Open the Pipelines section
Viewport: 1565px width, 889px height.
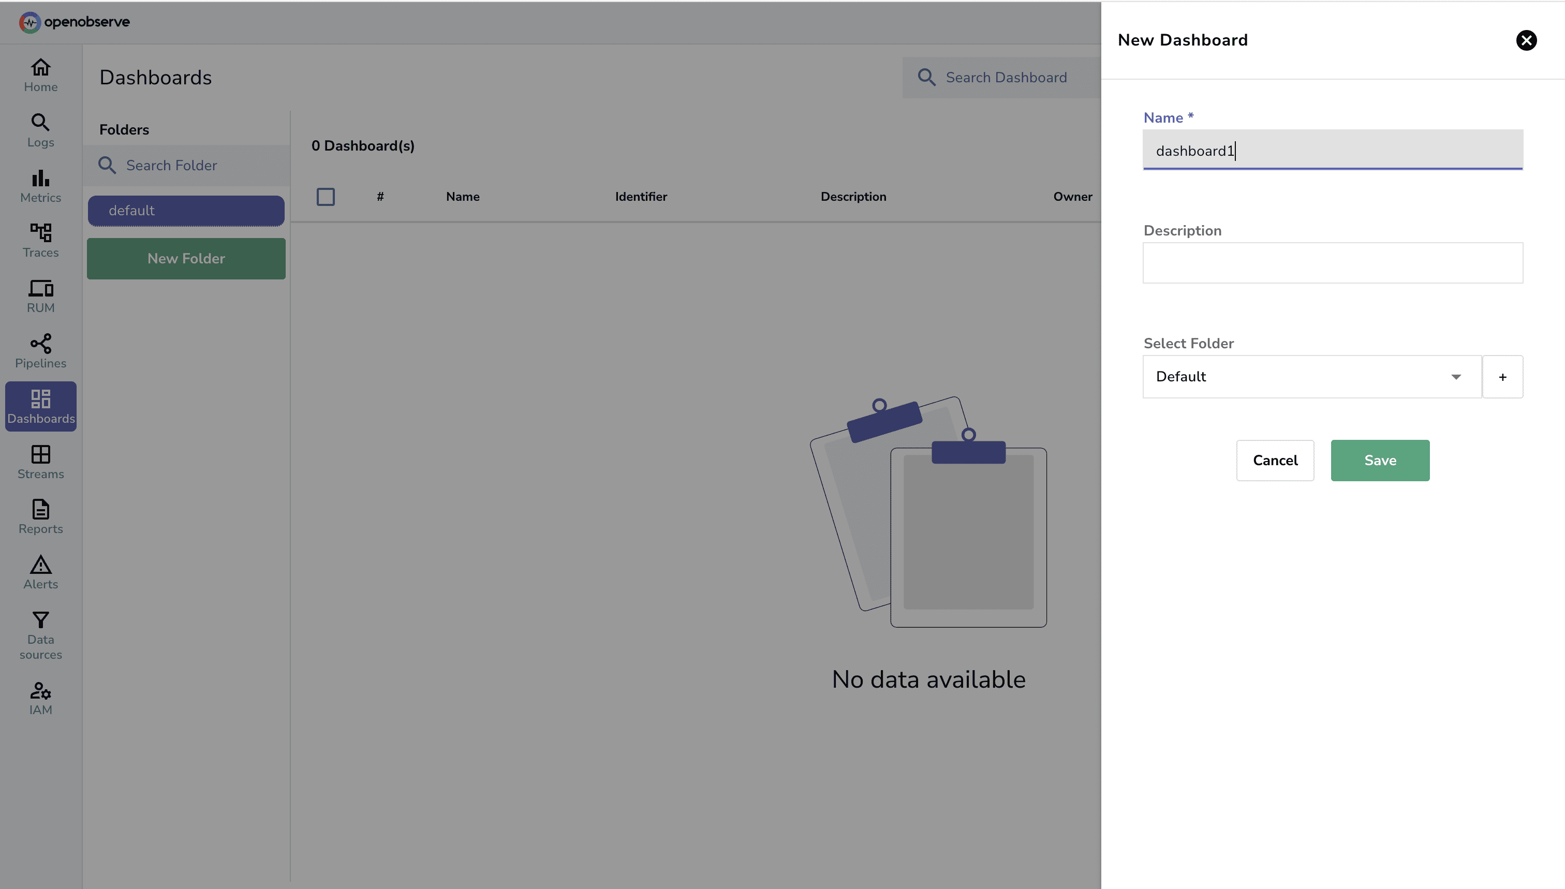pyautogui.click(x=40, y=350)
